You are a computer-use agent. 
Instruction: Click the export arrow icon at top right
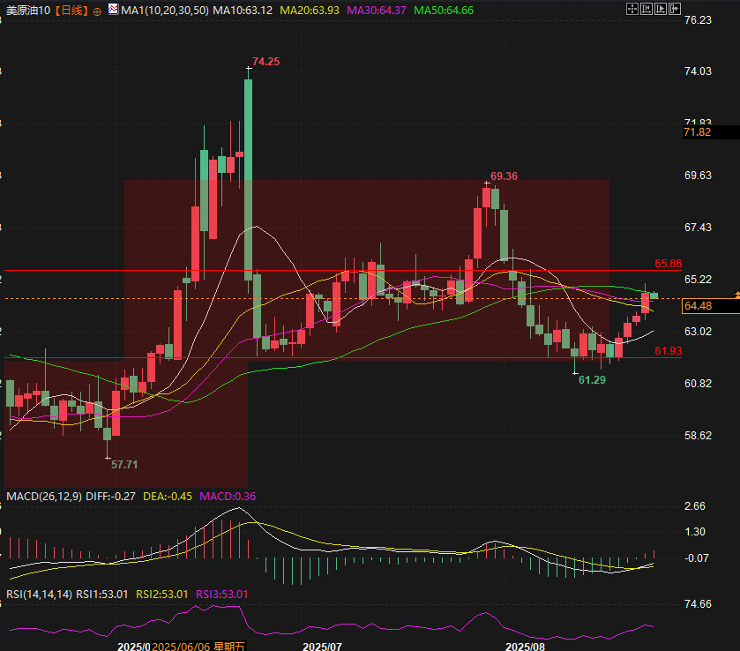tap(675, 9)
